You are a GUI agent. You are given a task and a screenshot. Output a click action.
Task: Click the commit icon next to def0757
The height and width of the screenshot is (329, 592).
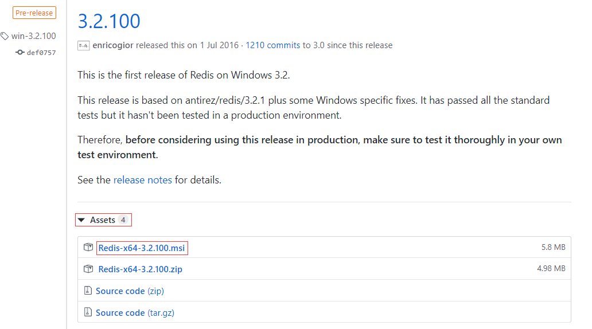pos(20,52)
